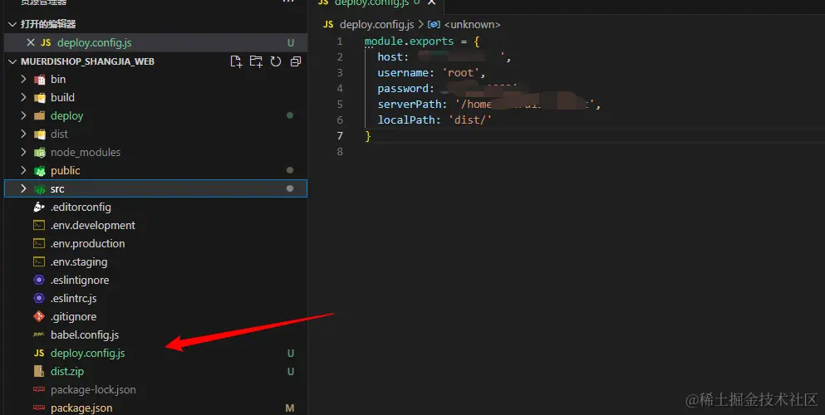Click 'root' string value on line 3
This screenshot has height=415, width=825.
(463, 73)
